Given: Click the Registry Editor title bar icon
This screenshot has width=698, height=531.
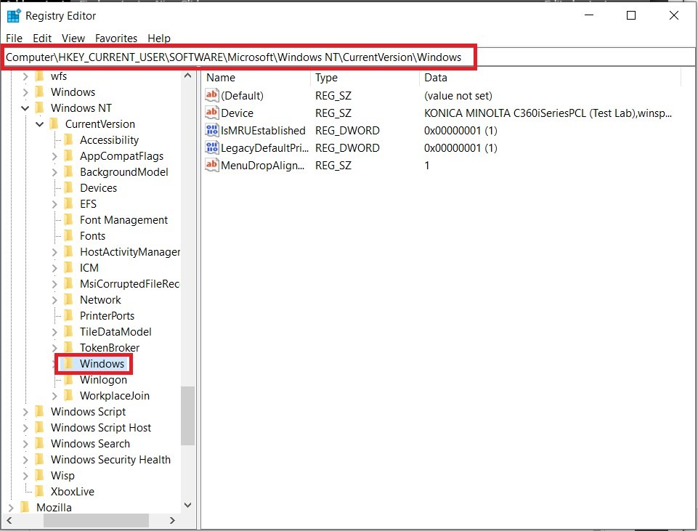Looking at the screenshot, I should coord(14,15).
